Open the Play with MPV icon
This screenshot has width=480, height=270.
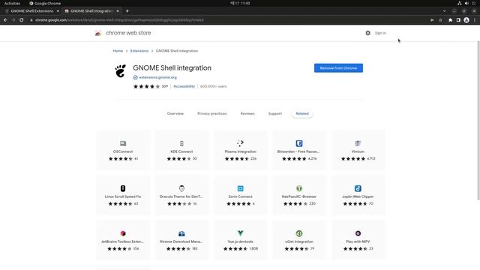pyautogui.click(x=358, y=233)
